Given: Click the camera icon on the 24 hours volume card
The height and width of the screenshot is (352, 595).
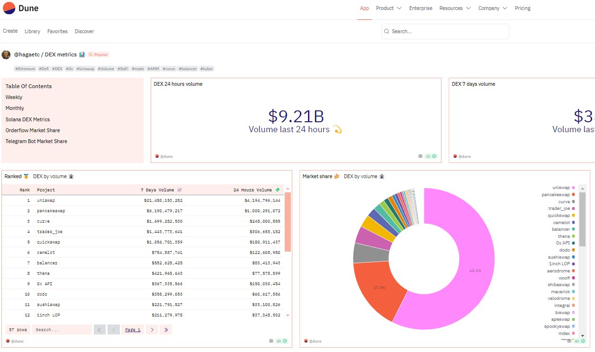Looking at the screenshot, I should (x=420, y=156).
